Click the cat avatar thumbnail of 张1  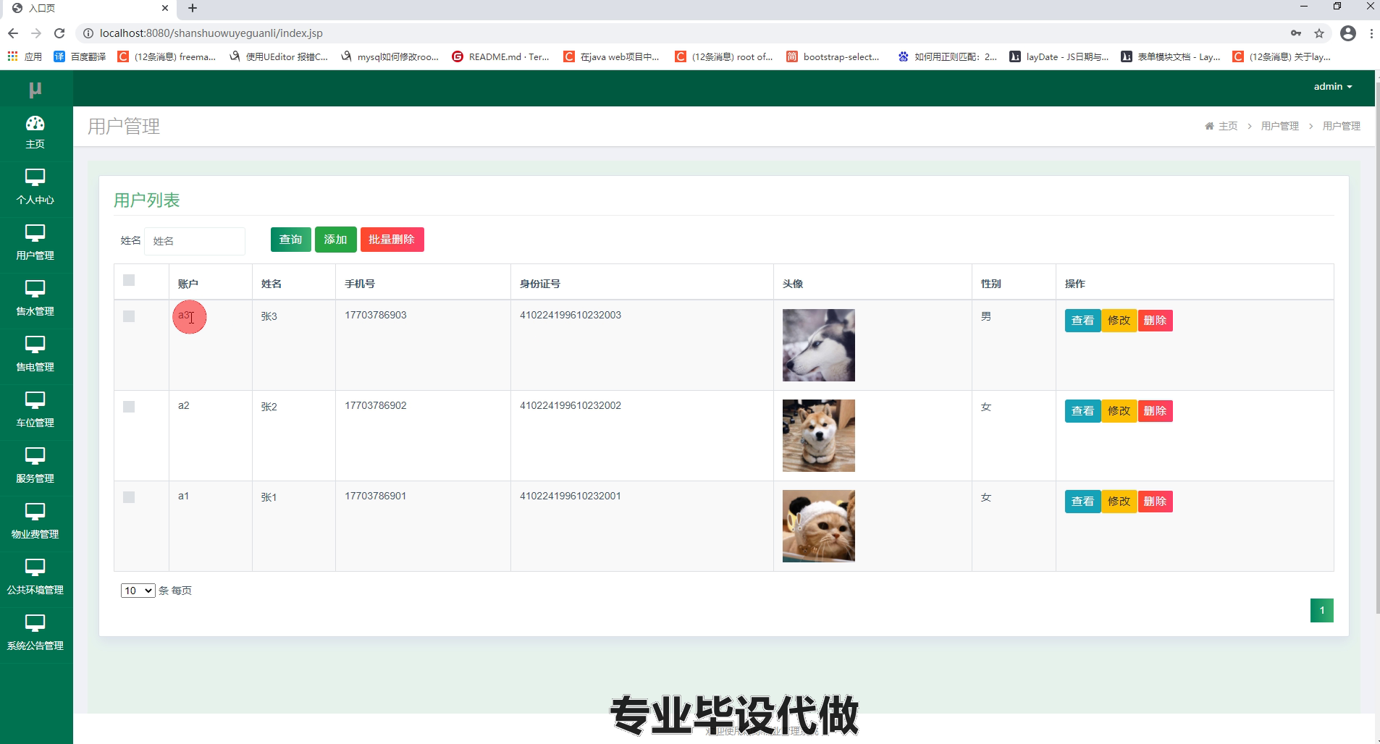pyautogui.click(x=819, y=526)
